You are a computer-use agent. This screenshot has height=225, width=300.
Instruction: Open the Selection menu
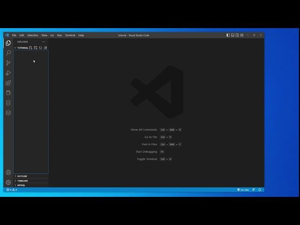click(33, 35)
